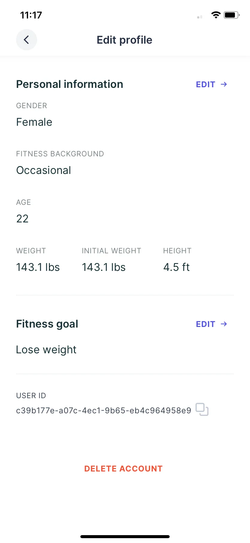
Task: Tap the battery indicator icon
Action: [x=232, y=15]
